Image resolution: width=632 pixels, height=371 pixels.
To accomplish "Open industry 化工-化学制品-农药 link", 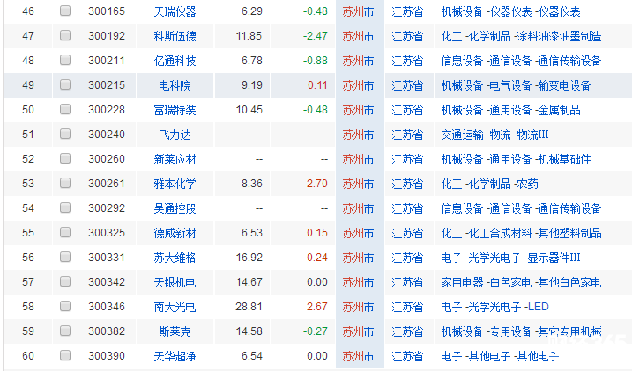I will (x=490, y=184).
